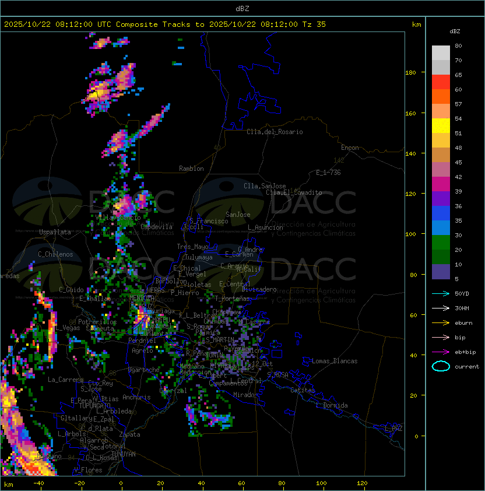This screenshot has width=485, height=491.
Task: Click the L_Arboles map label
Action: [x=72, y=434]
